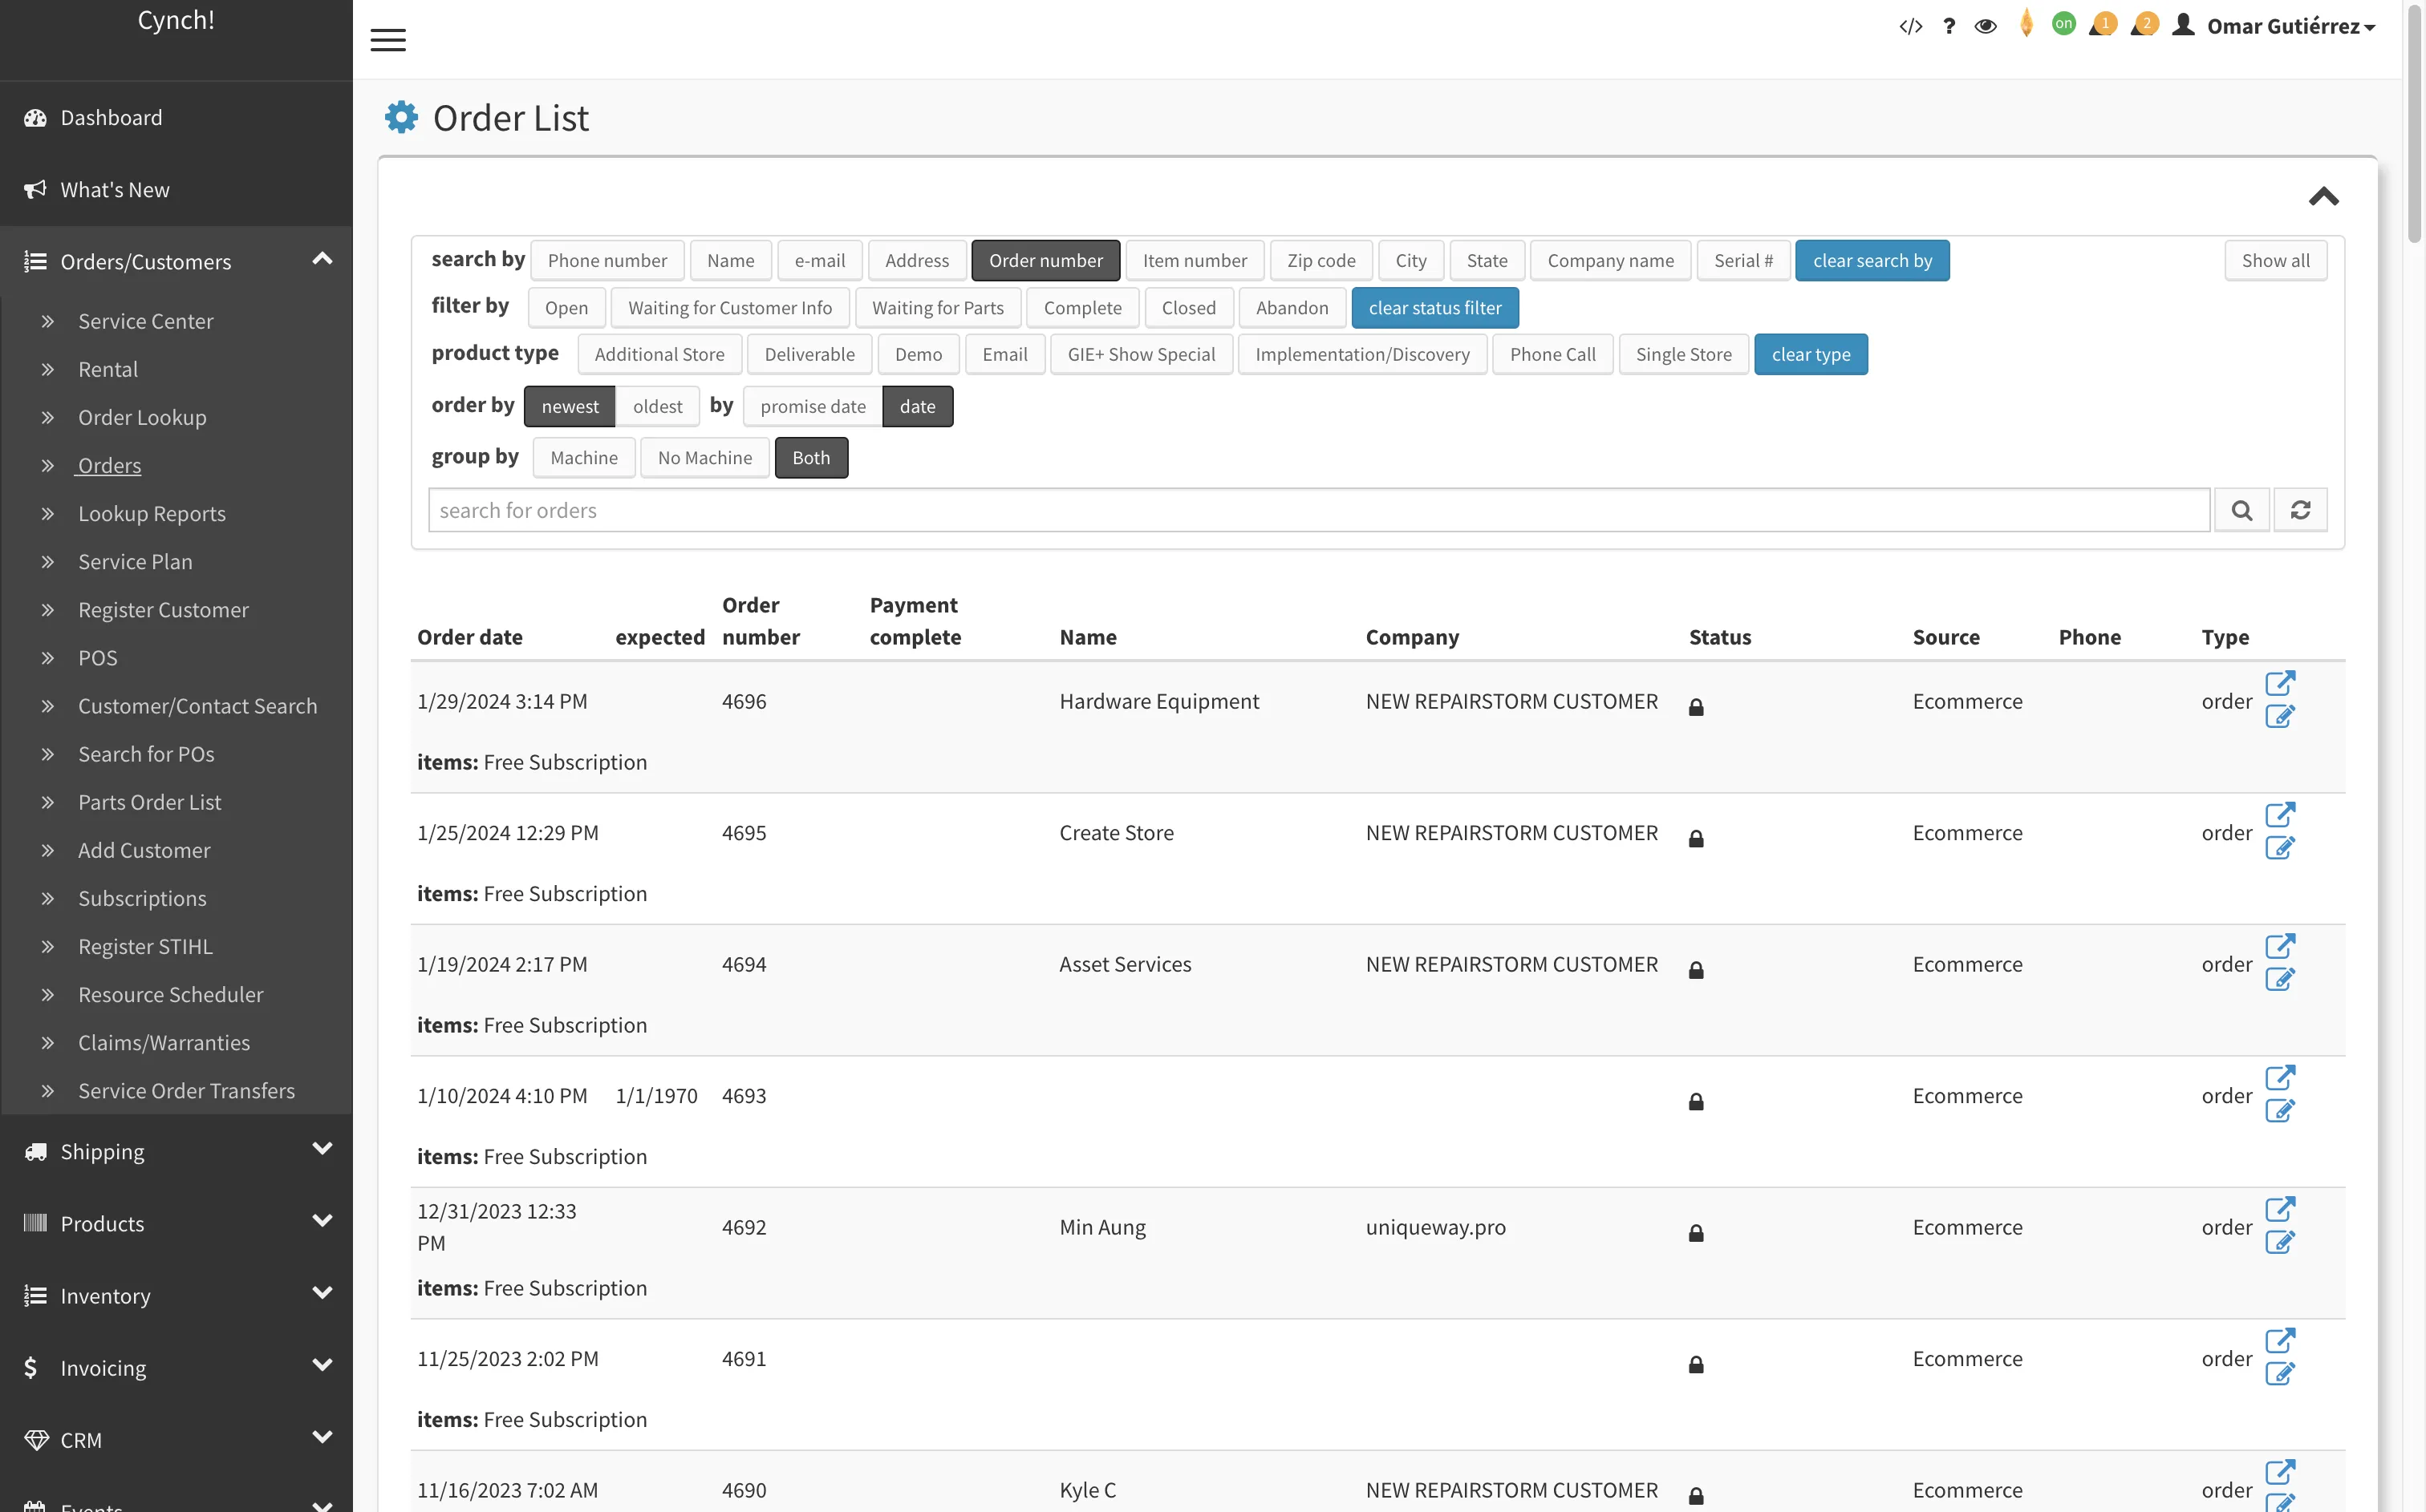Screen dimensions: 2426x1512
Task: Sort orders by 'oldest'
Action: click(657, 406)
